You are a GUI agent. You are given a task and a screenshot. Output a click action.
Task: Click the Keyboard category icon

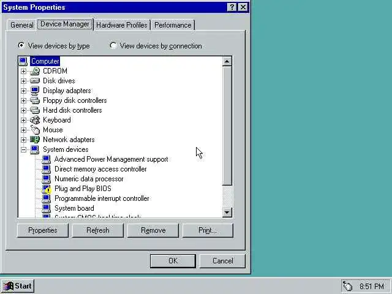point(35,120)
